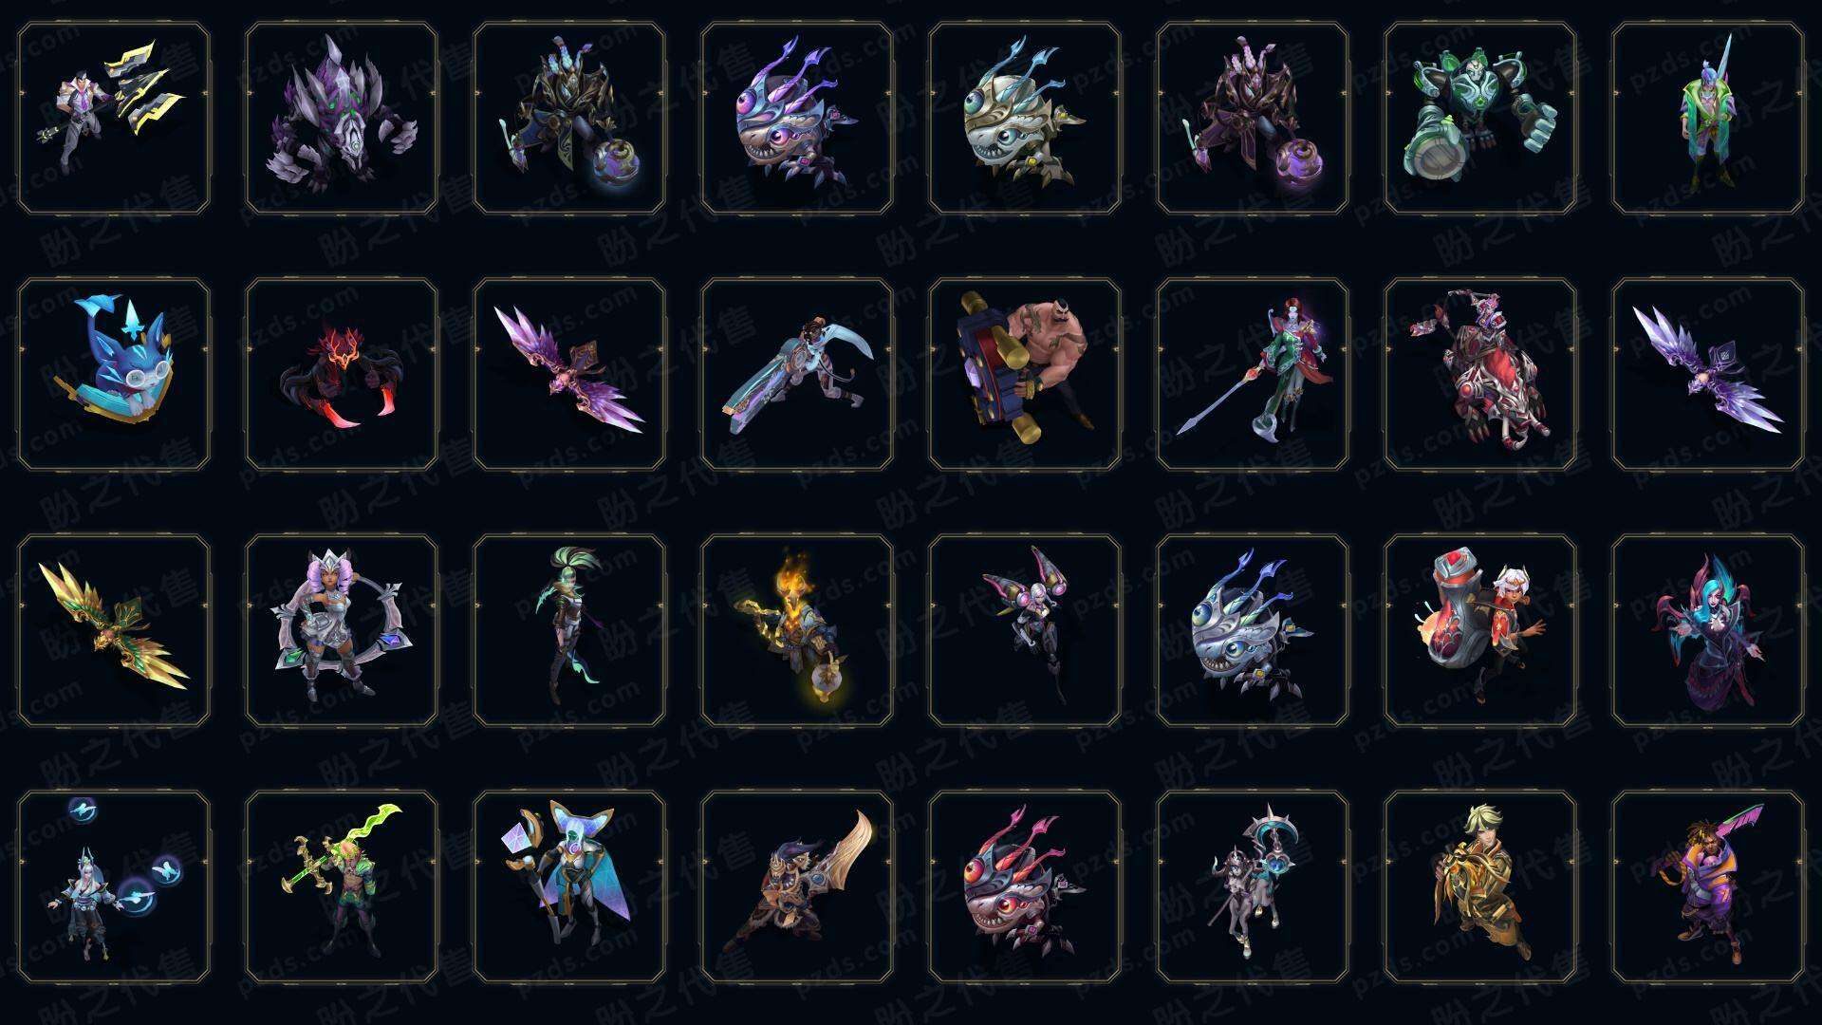Select the swordsman with glowing green blade
1822x1025 pixels.
tap(342, 886)
